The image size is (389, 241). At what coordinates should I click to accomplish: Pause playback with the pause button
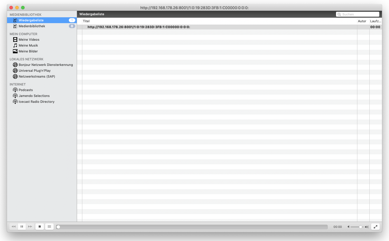tap(22, 227)
